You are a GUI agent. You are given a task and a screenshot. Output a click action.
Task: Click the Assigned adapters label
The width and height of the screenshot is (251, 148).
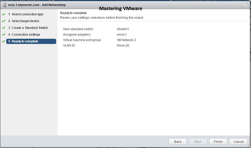click(x=77, y=35)
